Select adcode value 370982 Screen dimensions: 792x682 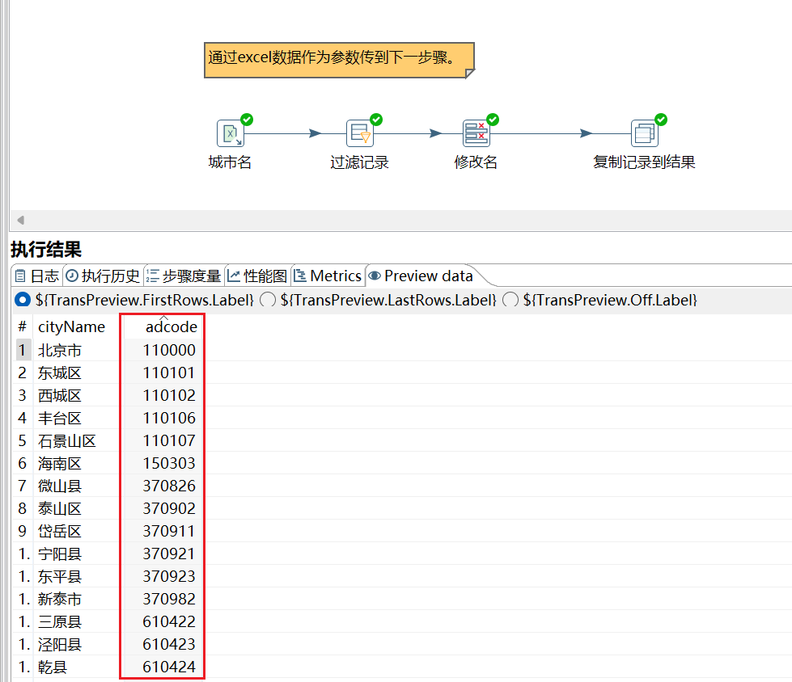coord(169,600)
